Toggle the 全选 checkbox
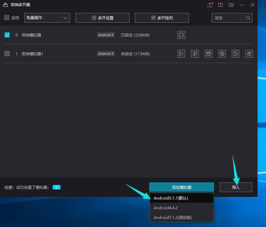This screenshot has width=266, height=227. pos(7,17)
